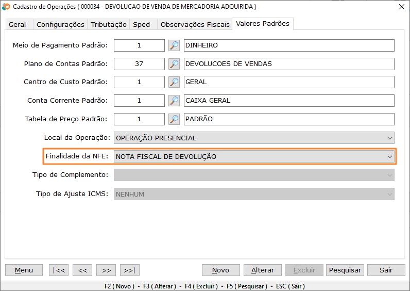Go to previous record with << button
The height and width of the screenshot is (291, 410).
(x=82, y=270)
